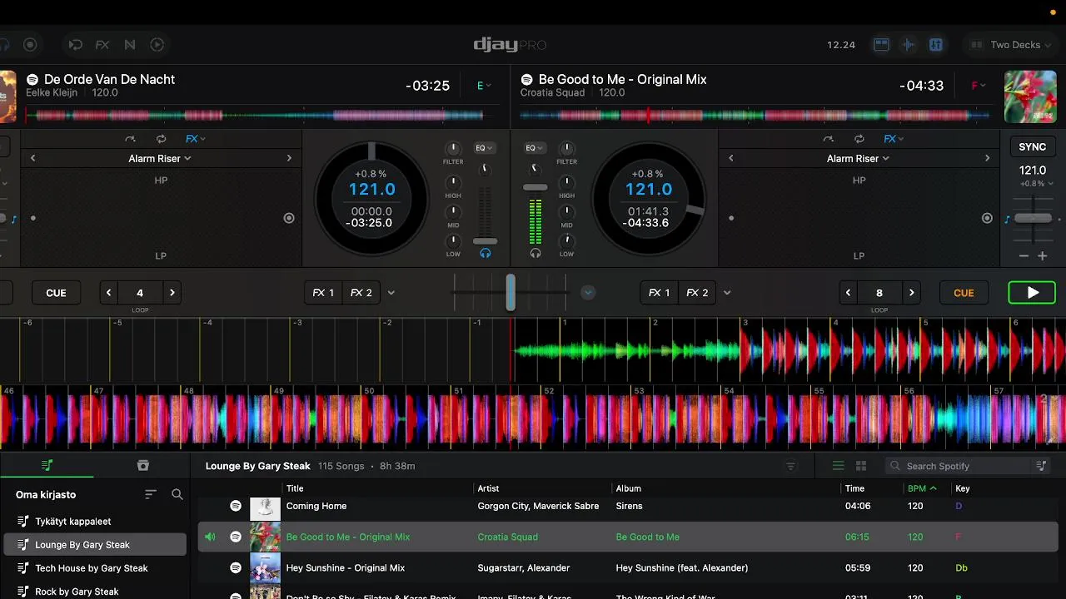Switch to the archive box library tab

pyautogui.click(x=142, y=466)
